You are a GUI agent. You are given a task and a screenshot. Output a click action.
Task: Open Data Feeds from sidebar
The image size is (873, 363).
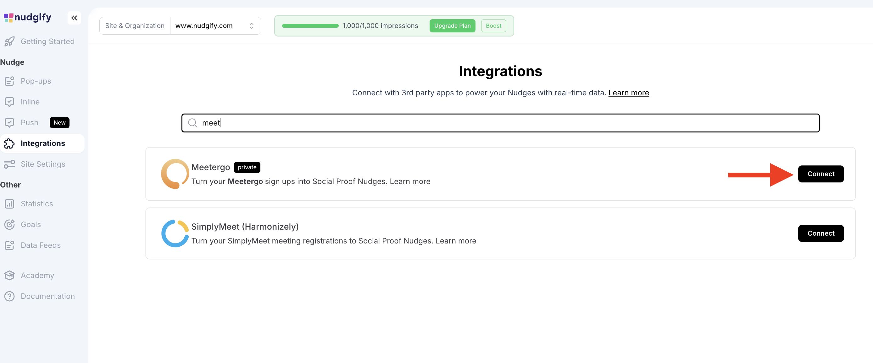40,245
